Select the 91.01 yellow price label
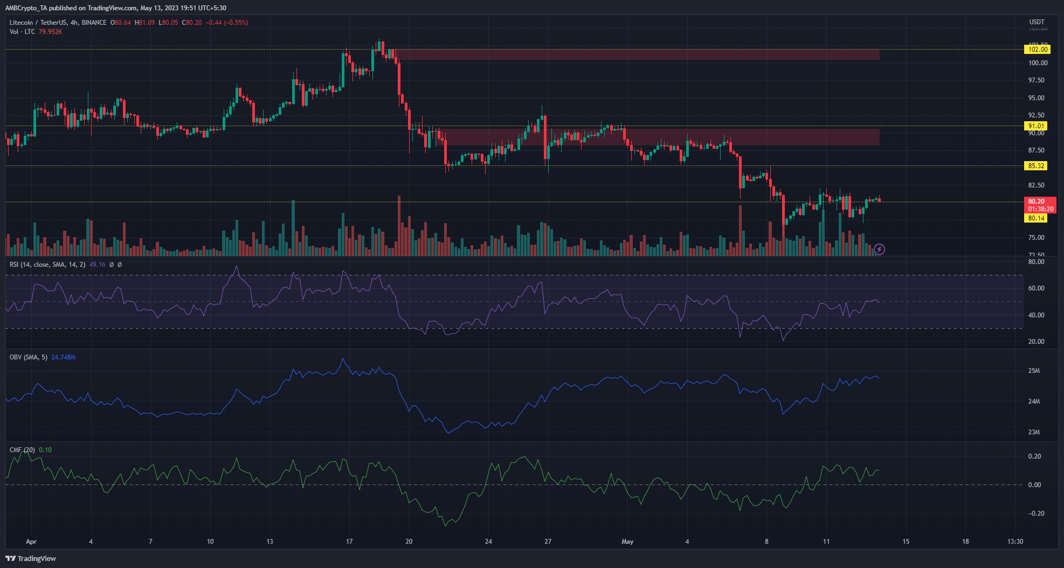Screen dimensions: 1064x568 coord(1035,126)
